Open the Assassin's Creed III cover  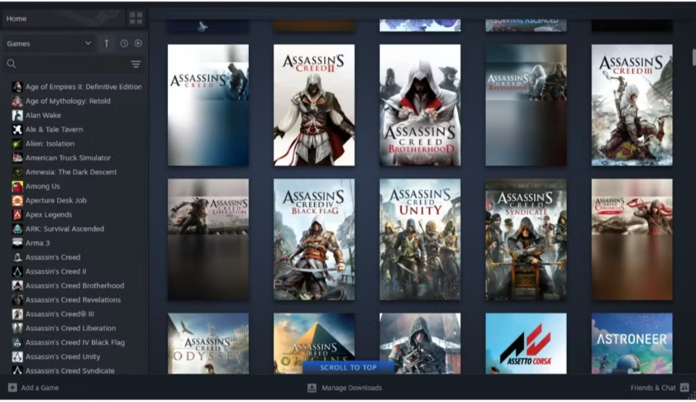632,105
